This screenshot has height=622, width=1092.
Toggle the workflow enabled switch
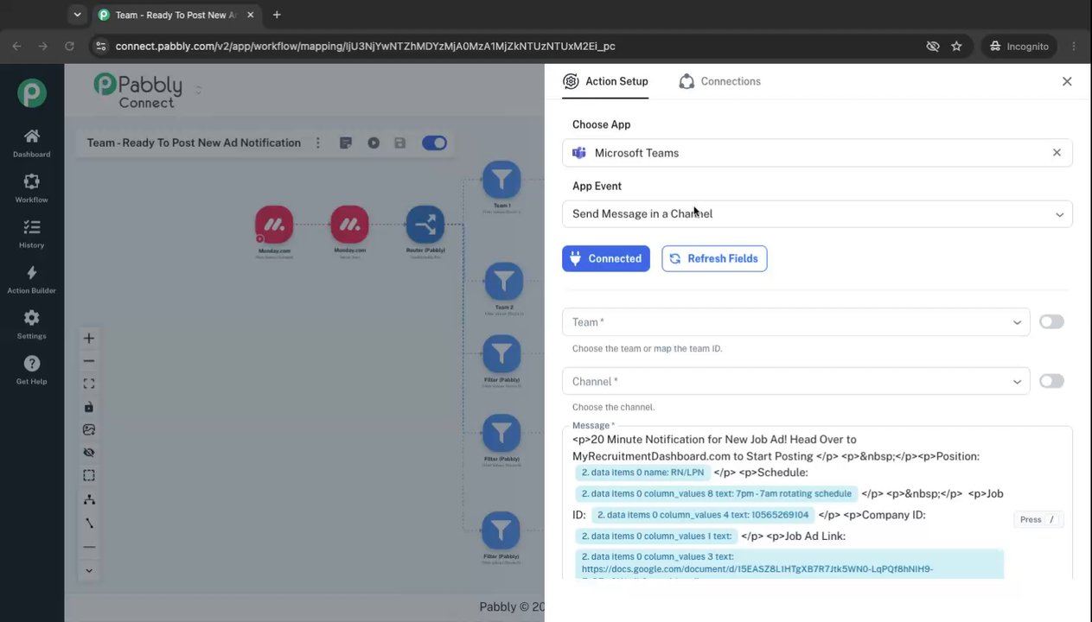[434, 143]
